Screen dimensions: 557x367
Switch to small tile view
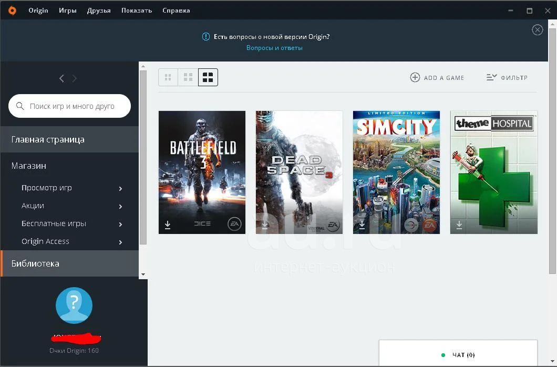pos(168,77)
